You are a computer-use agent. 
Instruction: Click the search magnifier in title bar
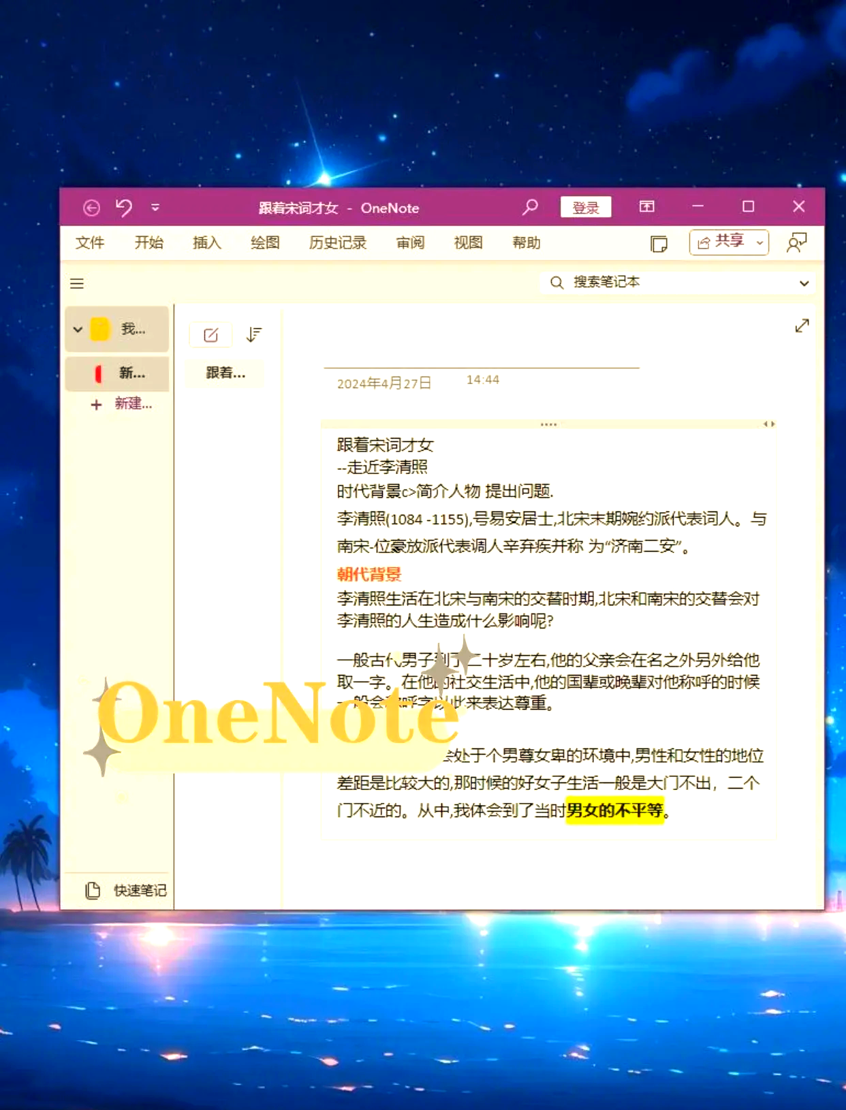(x=530, y=207)
